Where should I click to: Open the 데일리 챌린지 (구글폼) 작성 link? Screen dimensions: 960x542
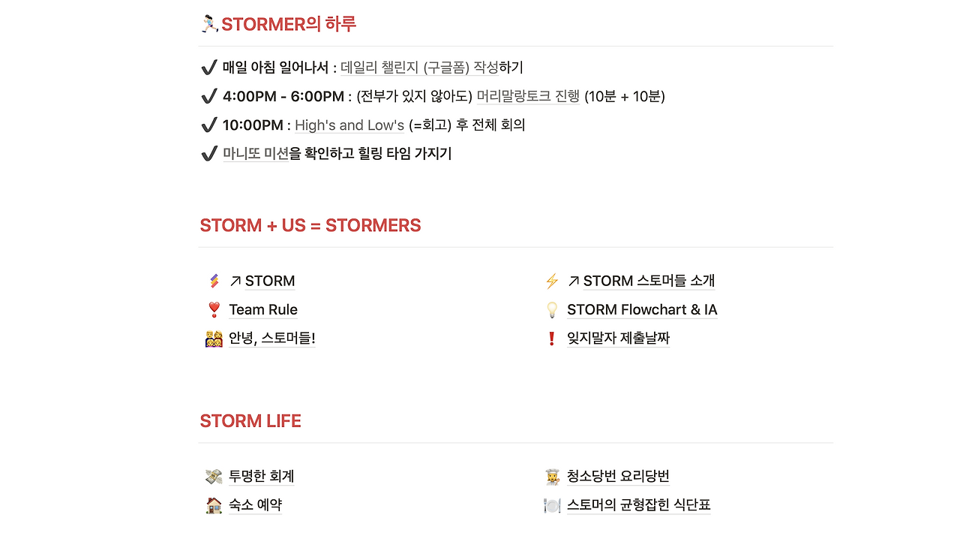(x=419, y=68)
